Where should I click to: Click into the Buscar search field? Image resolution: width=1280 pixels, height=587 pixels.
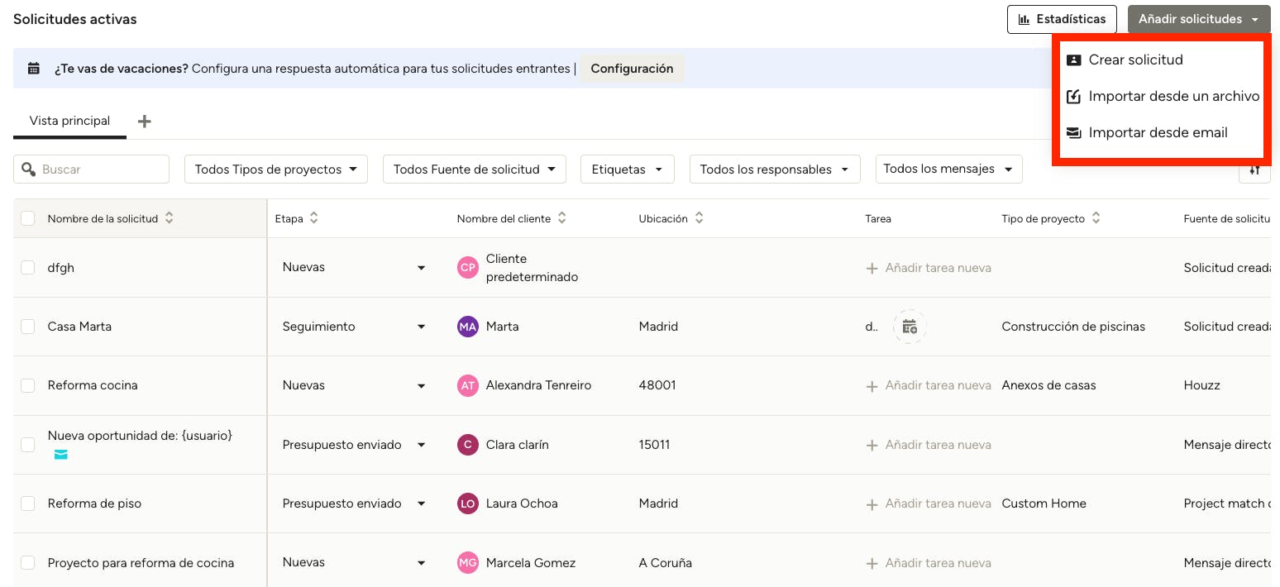[x=99, y=169]
